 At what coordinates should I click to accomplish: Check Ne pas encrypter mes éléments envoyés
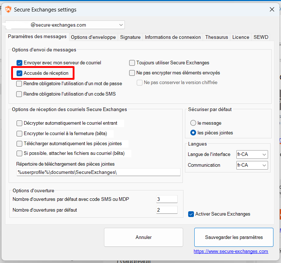click(x=132, y=73)
